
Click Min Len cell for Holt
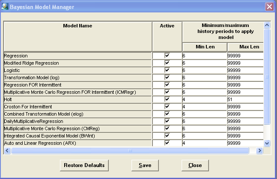205,99
